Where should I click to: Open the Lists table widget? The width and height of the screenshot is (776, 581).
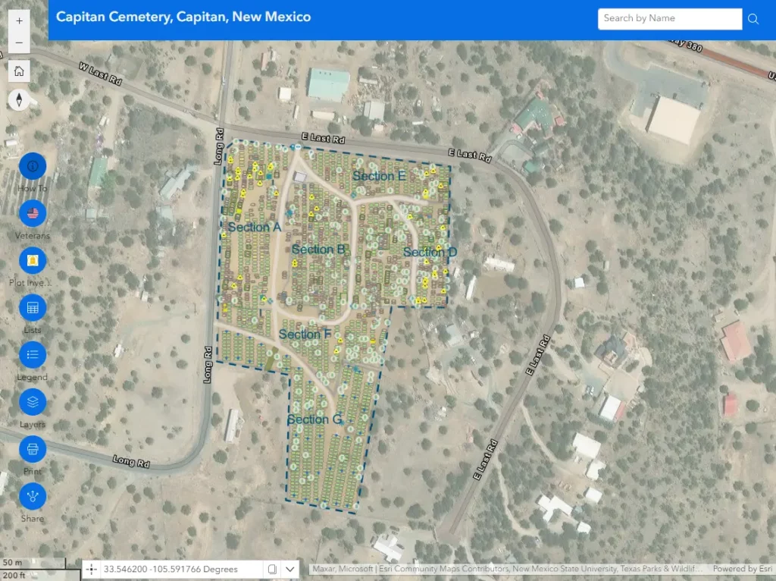tap(33, 308)
